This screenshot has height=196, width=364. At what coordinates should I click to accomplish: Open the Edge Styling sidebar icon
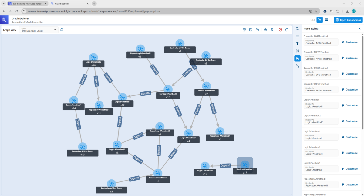297,66
